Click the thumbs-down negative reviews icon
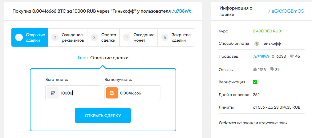The height and width of the screenshot is (138, 312). (x=272, y=69)
